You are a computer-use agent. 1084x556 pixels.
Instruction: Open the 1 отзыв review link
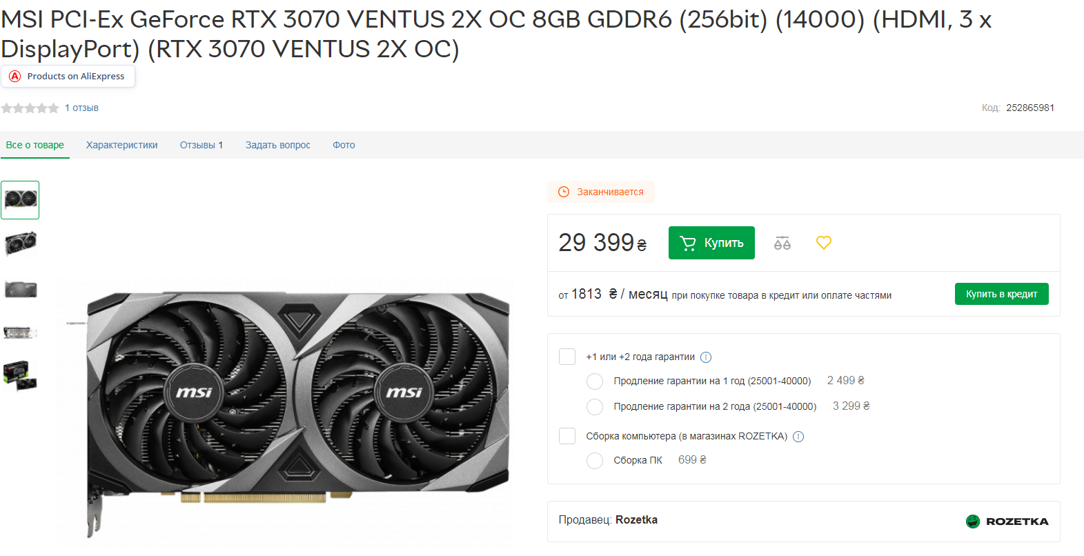pyautogui.click(x=81, y=108)
